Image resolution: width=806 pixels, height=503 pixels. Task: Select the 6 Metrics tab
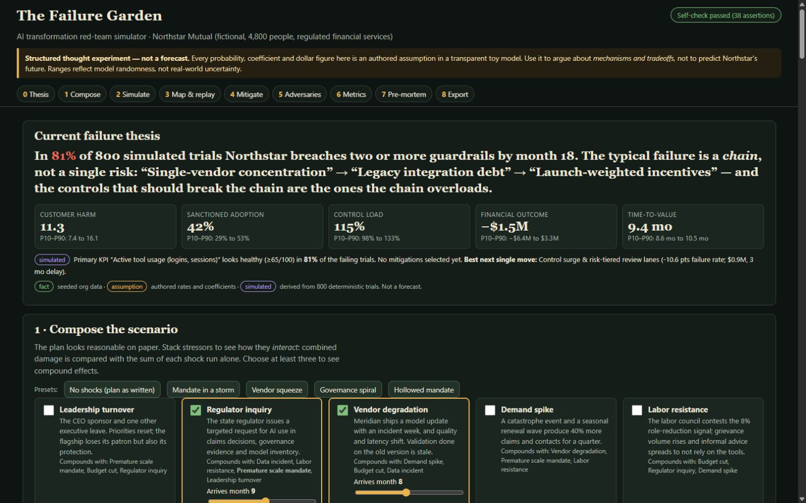[351, 94]
